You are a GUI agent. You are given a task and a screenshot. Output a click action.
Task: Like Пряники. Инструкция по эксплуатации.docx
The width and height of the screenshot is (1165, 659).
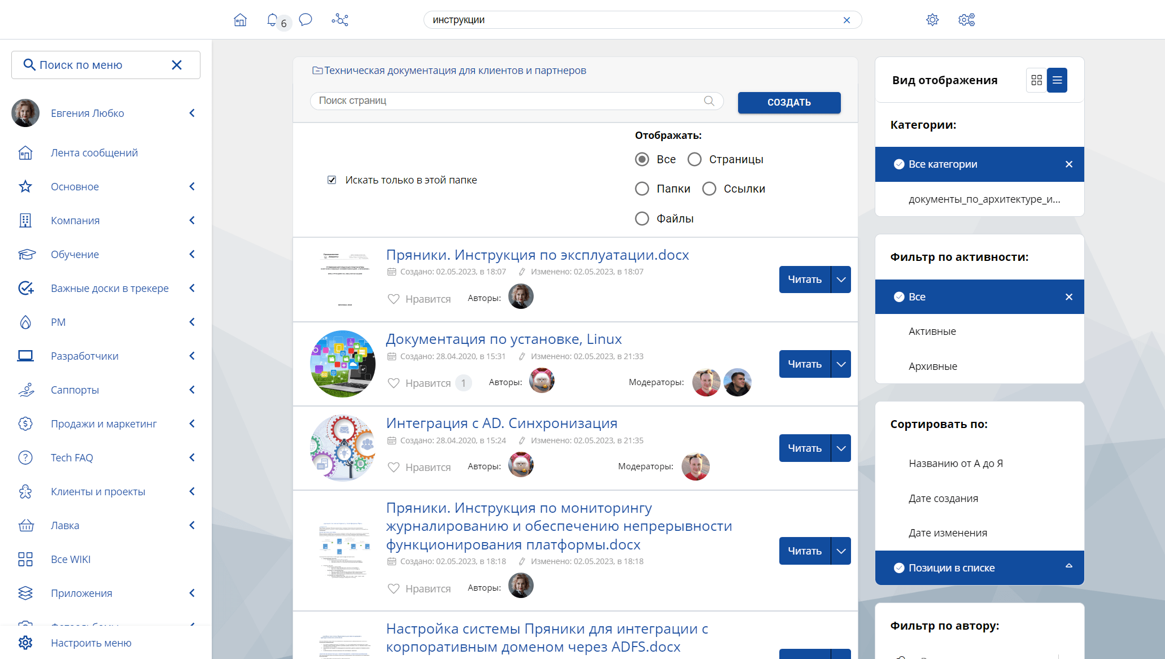click(420, 299)
